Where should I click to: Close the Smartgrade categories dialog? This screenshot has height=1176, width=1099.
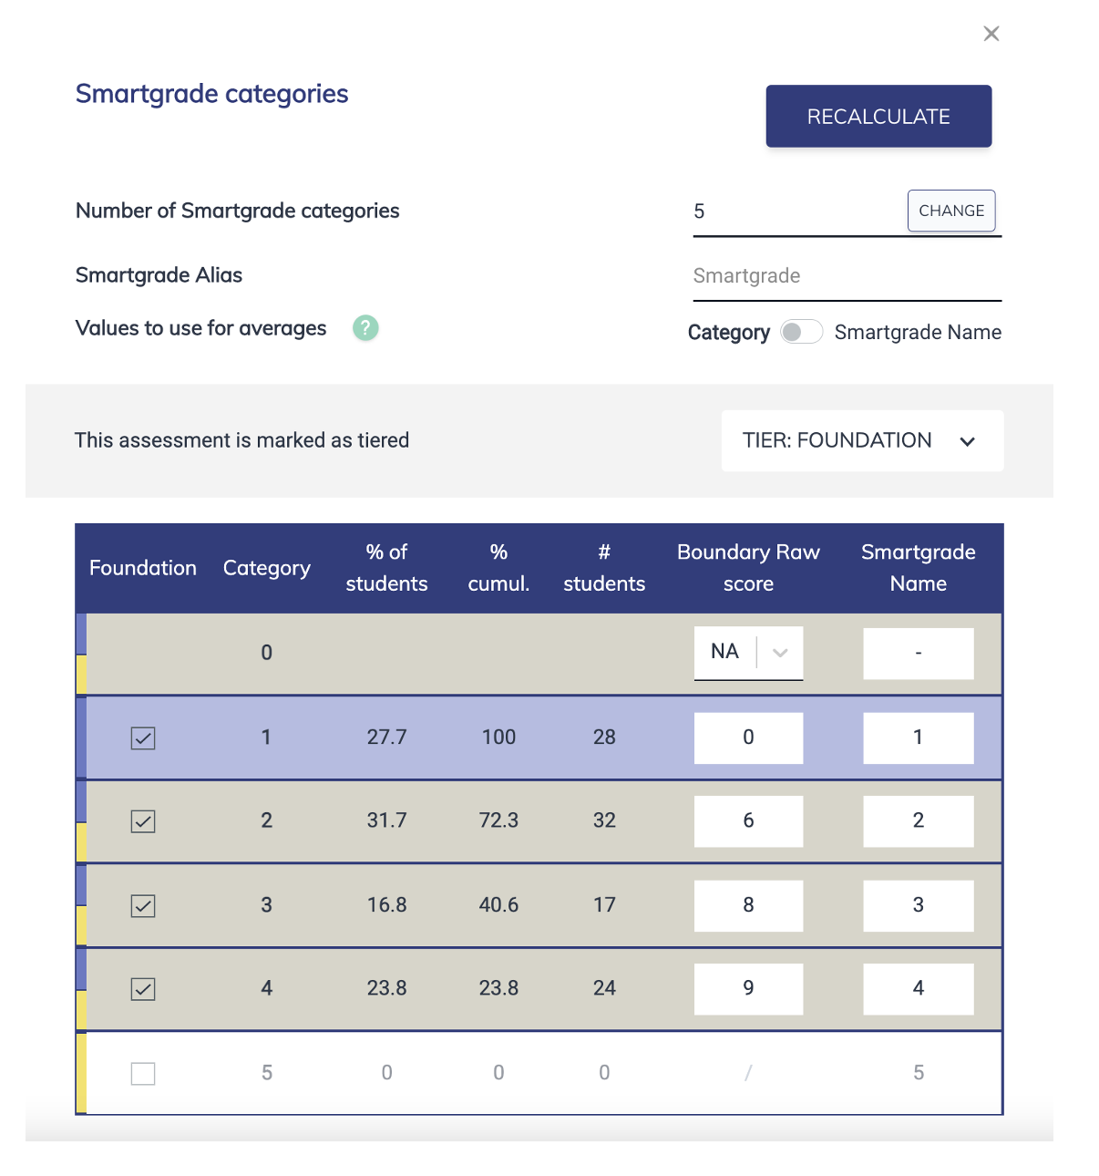[991, 33]
